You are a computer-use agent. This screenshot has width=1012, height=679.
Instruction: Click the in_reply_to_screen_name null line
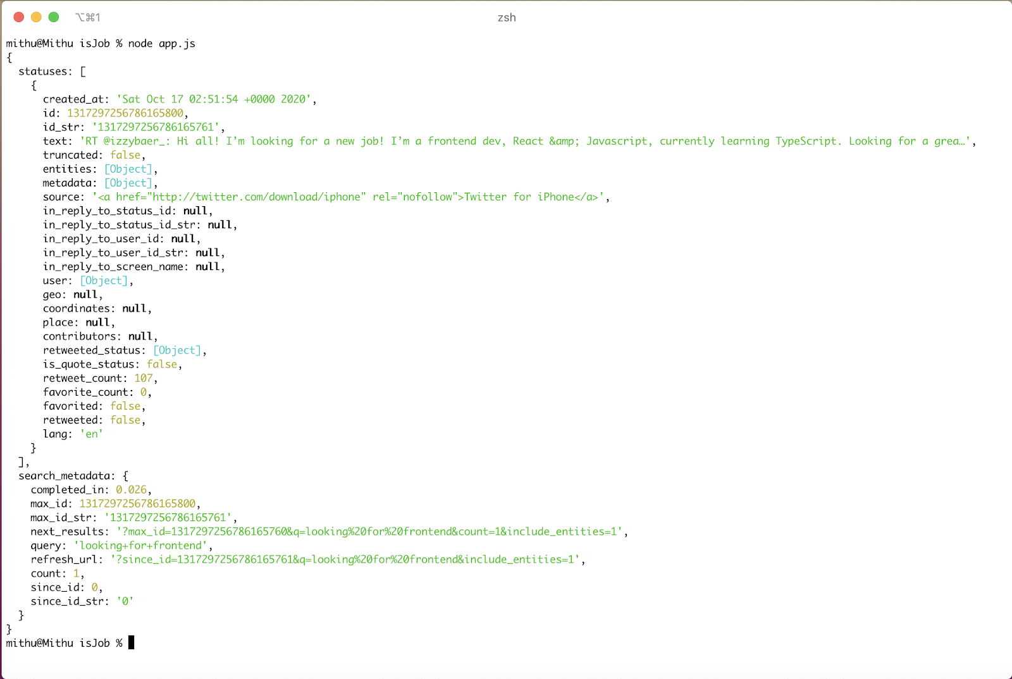134,266
